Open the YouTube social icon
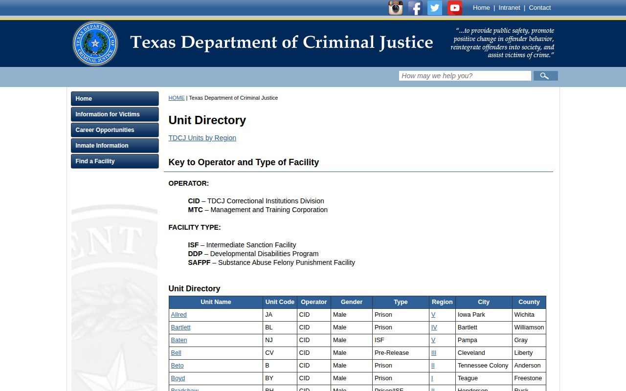The image size is (626, 391). click(x=455, y=8)
